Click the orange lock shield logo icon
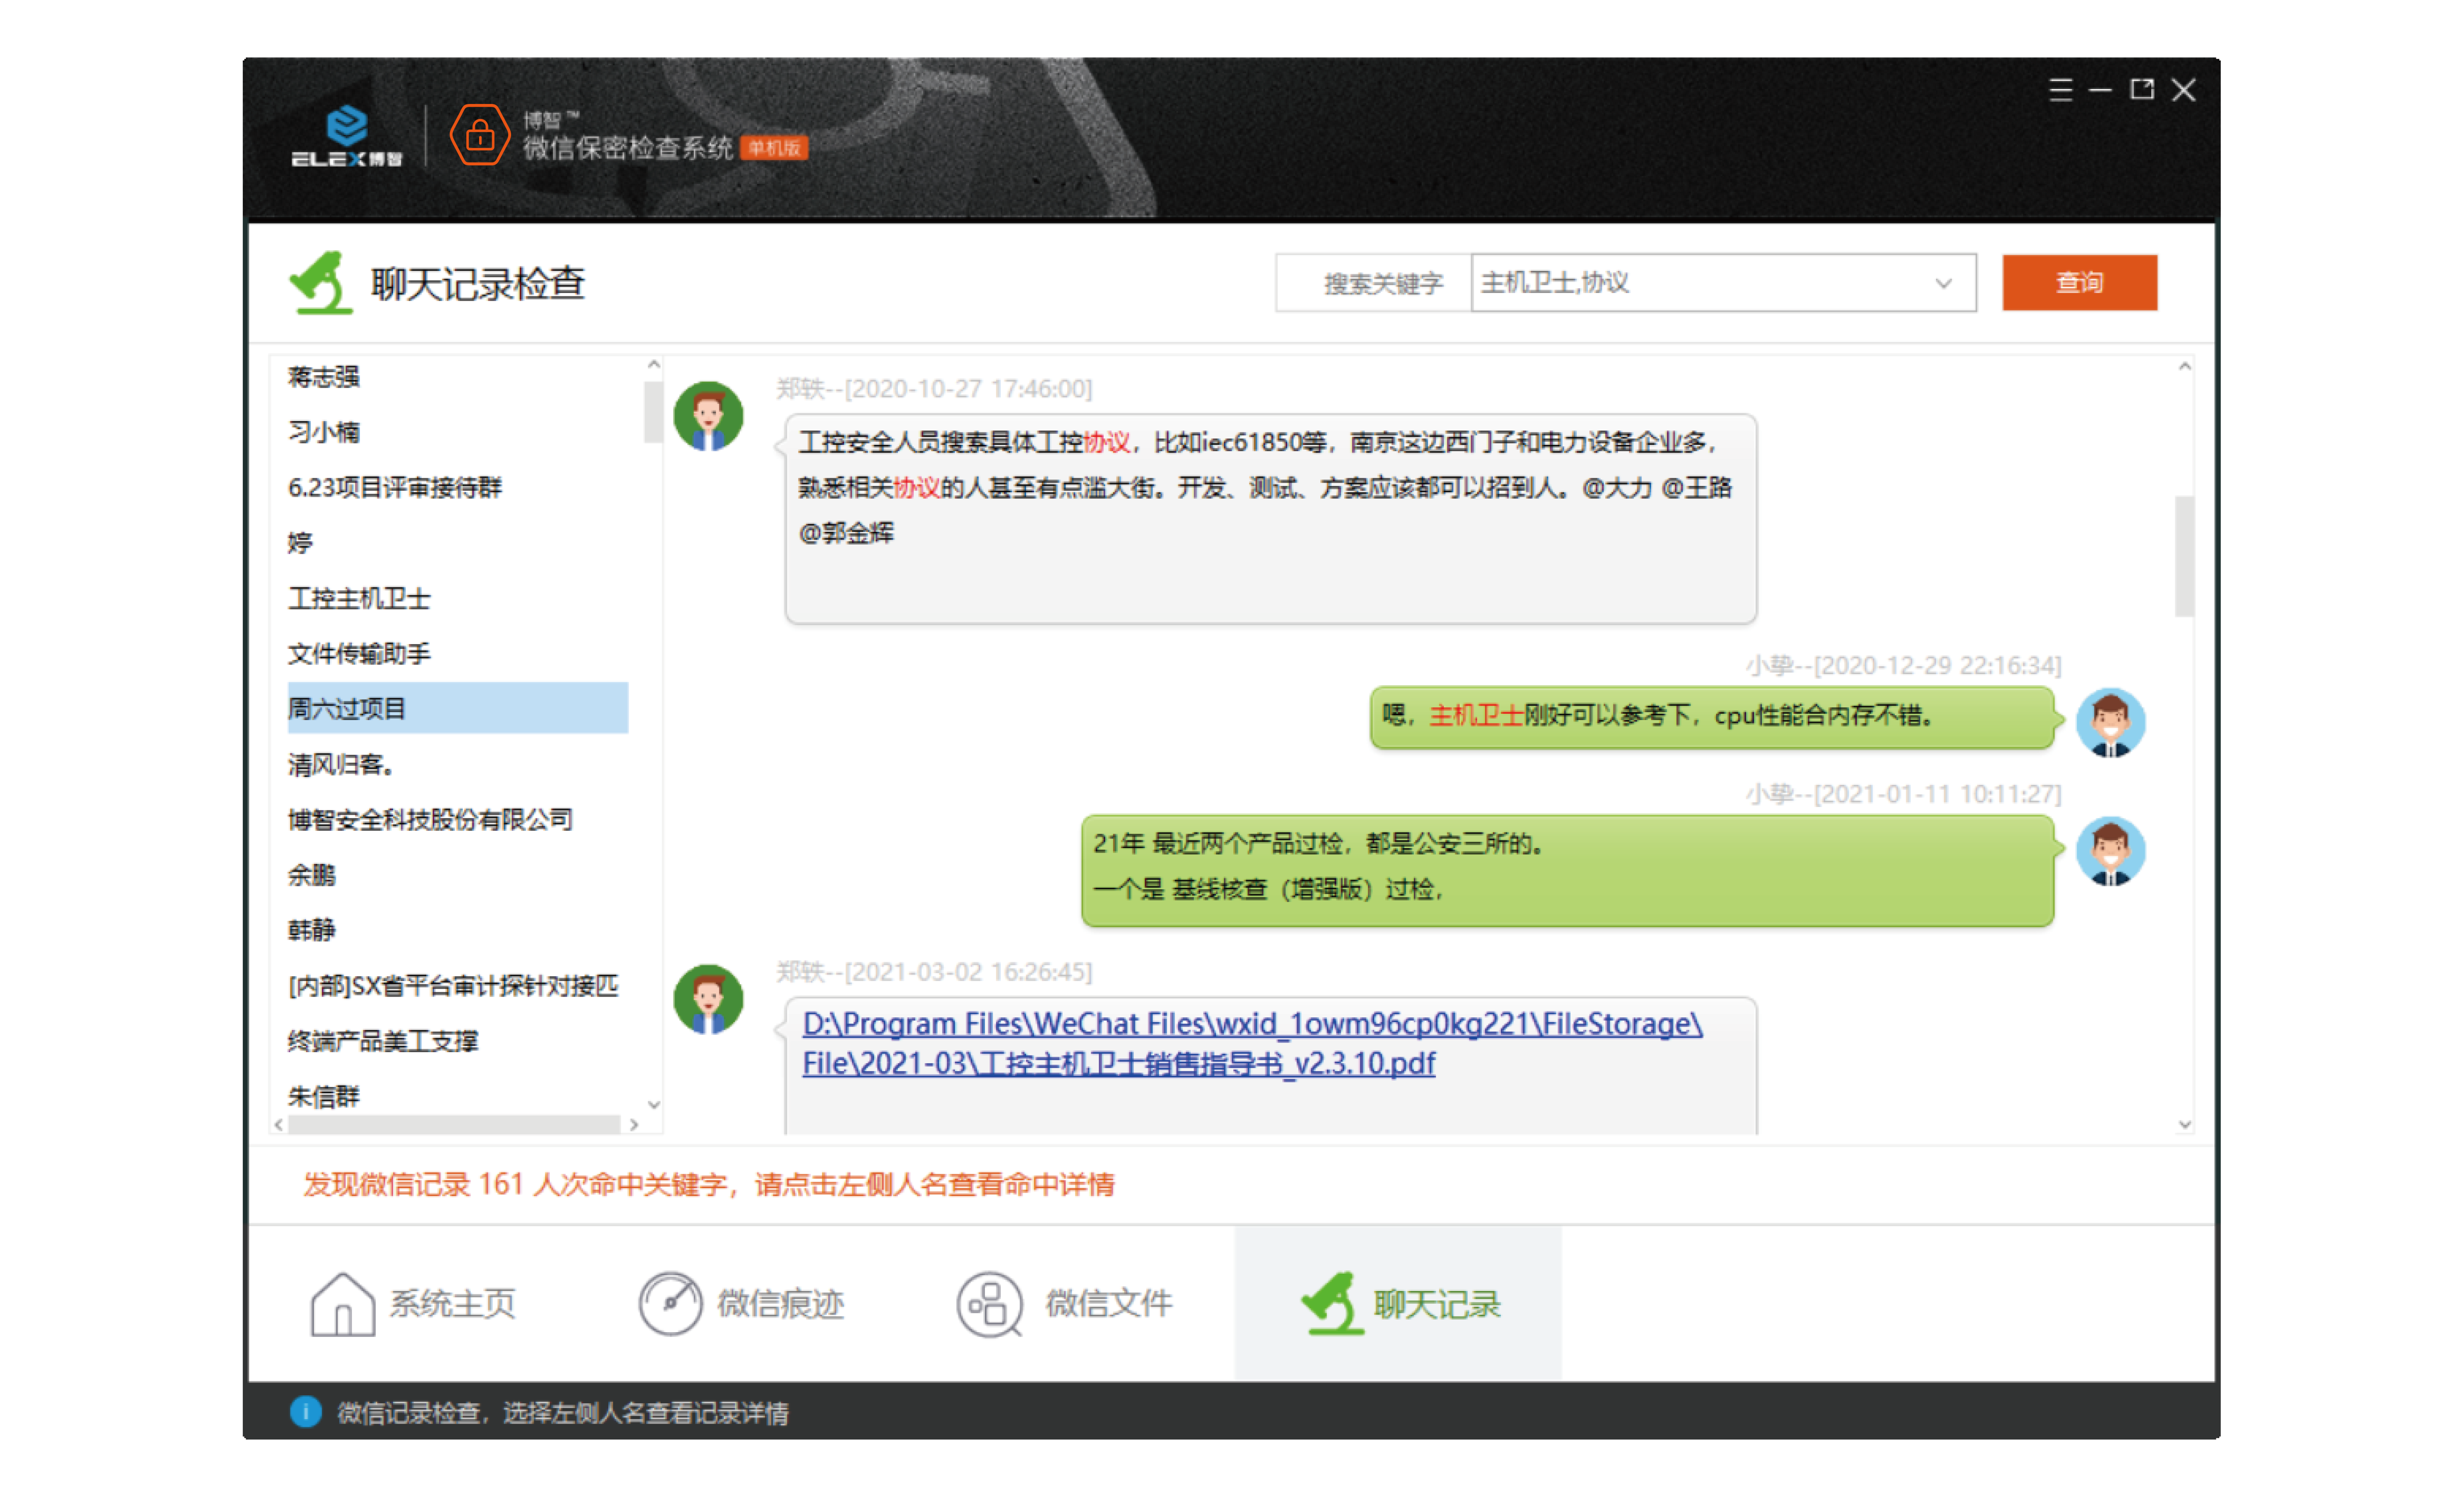Viewport: 2464px width, 1497px height. pyautogui.click(x=480, y=135)
